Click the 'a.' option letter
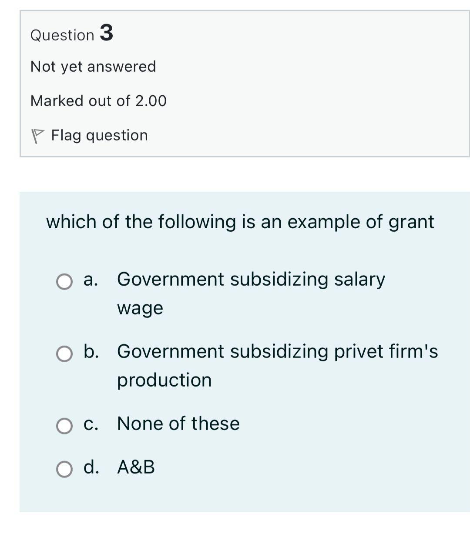Screen dimensions: 470x537 coord(91,279)
